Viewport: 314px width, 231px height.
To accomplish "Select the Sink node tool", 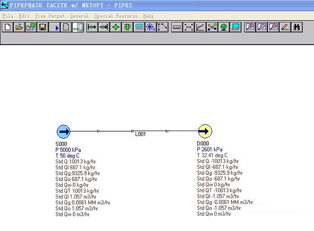I will [104, 27].
